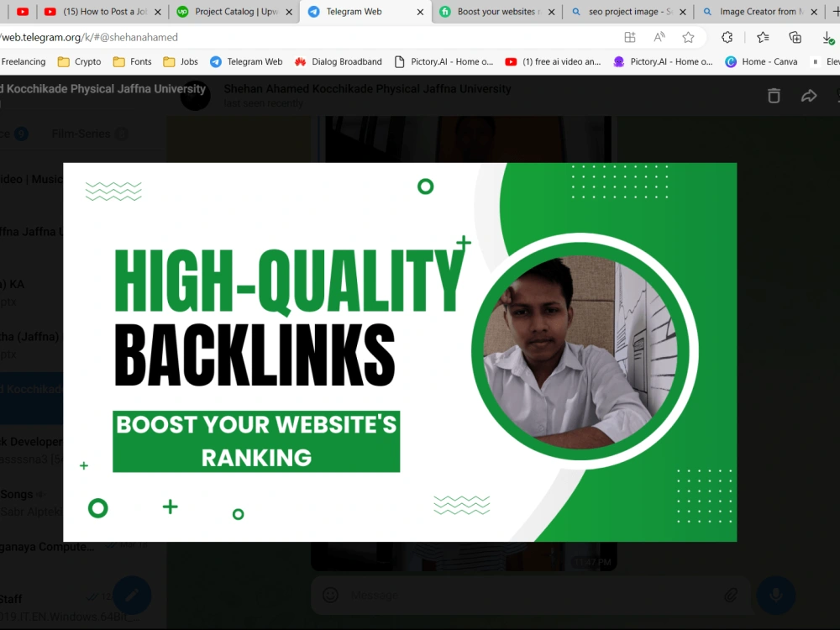Click the High-Quality Backlinks image in the viewer
The height and width of the screenshot is (630, 840).
(x=400, y=352)
